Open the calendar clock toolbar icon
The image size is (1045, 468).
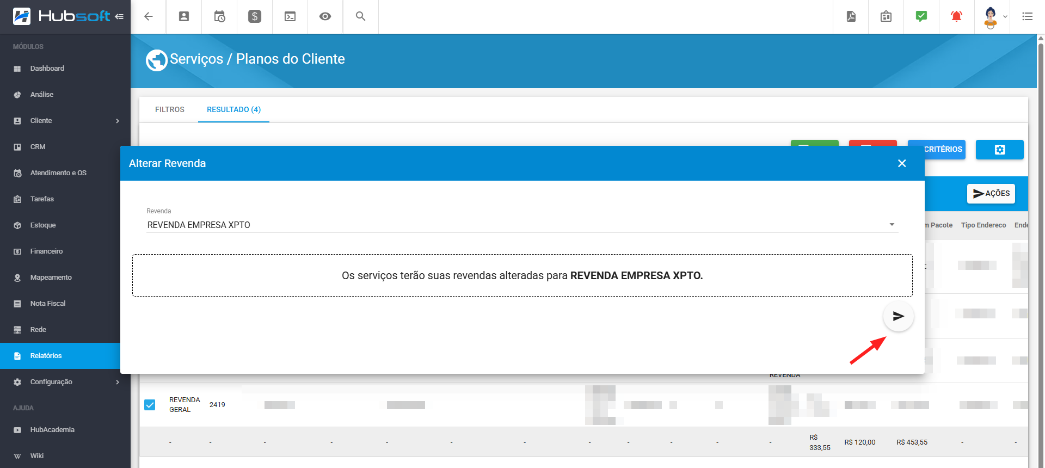tap(219, 16)
